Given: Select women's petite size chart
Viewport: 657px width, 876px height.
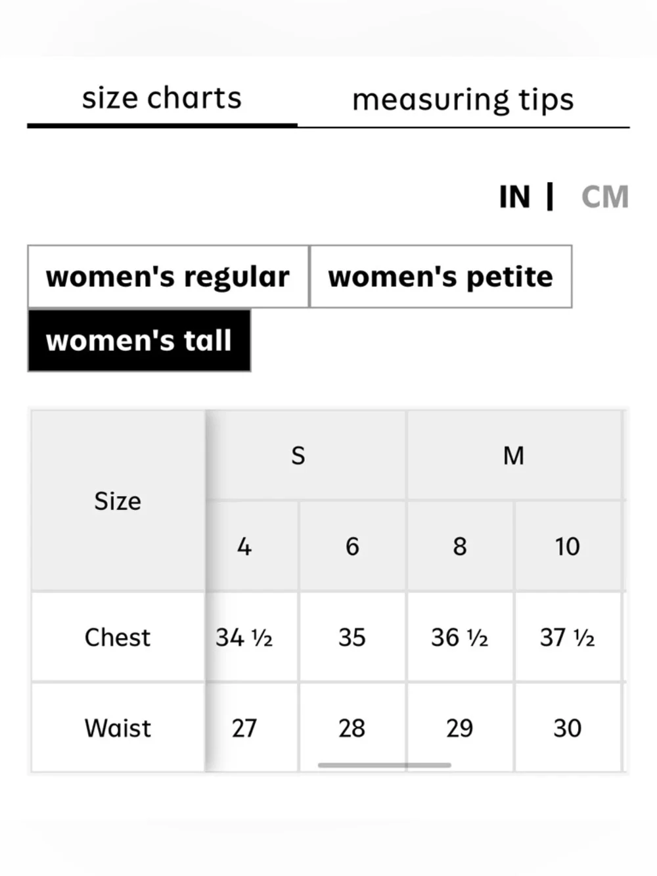Looking at the screenshot, I should click(441, 277).
